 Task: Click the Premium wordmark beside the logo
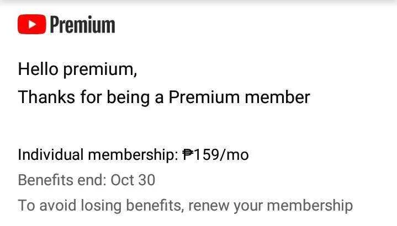[82, 24]
